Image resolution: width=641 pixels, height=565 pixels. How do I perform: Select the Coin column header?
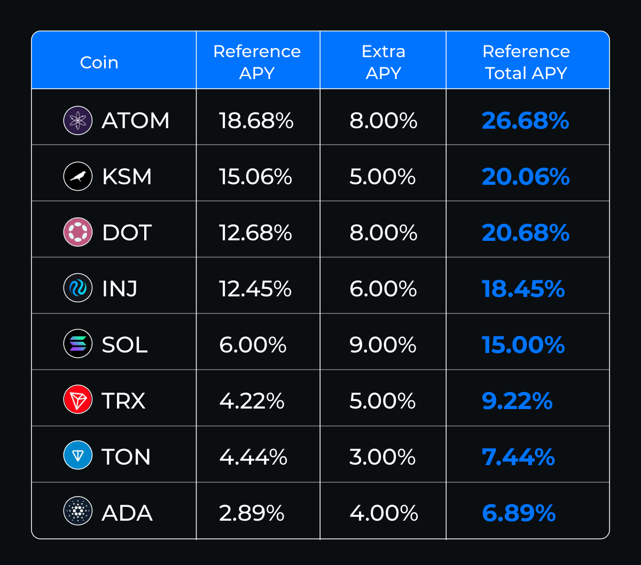pyautogui.click(x=99, y=62)
